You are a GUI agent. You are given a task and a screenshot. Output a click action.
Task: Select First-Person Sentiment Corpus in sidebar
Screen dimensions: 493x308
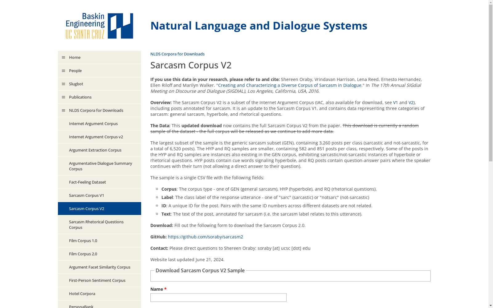pos(100,280)
